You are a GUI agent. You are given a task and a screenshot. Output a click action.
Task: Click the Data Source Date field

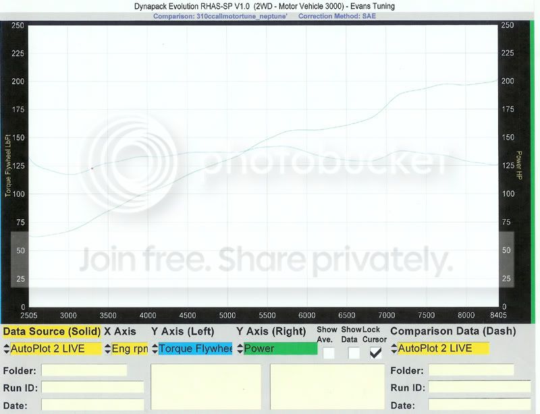(x=92, y=405)
